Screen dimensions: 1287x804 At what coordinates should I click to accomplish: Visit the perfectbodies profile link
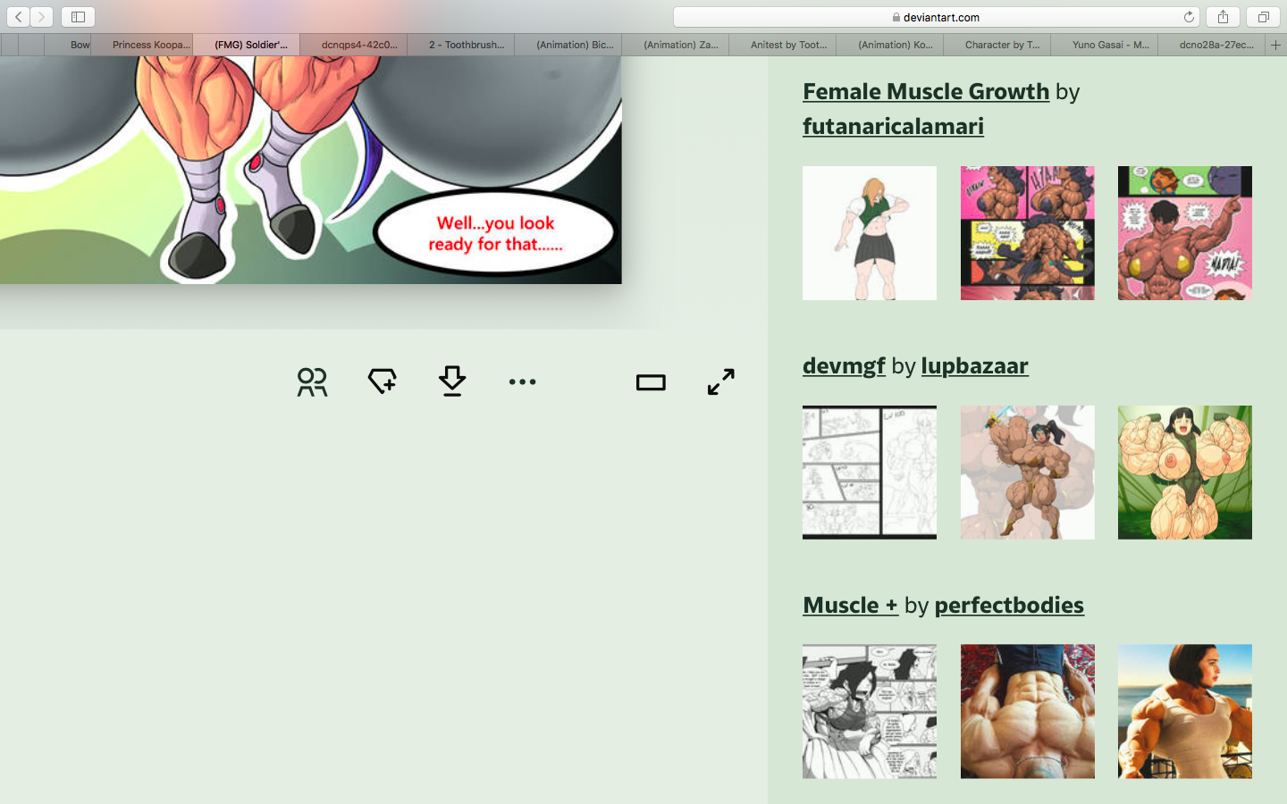(x=1009, y=605)
